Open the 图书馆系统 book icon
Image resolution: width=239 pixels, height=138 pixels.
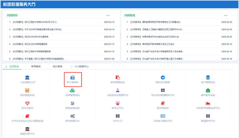[x=163, y=103]
